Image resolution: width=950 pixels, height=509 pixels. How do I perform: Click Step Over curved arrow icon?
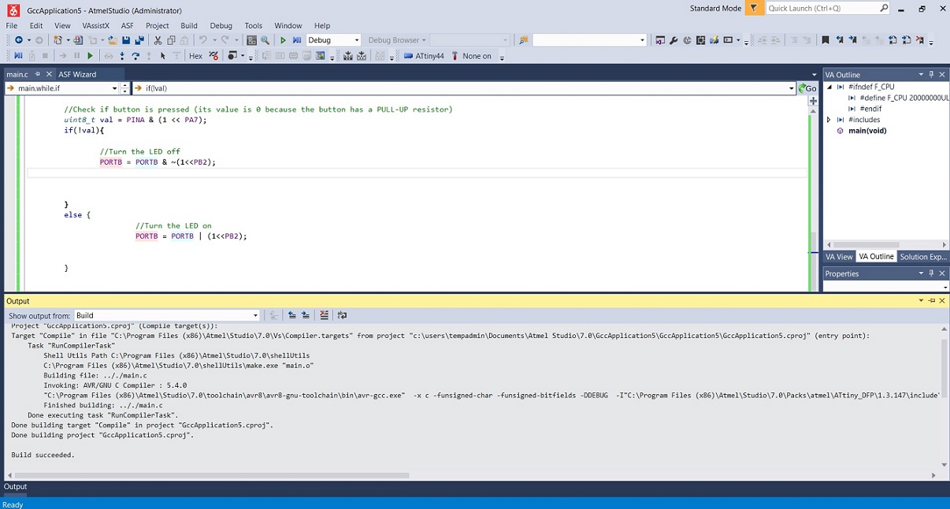pyautogui.click(x=135, y=56)
